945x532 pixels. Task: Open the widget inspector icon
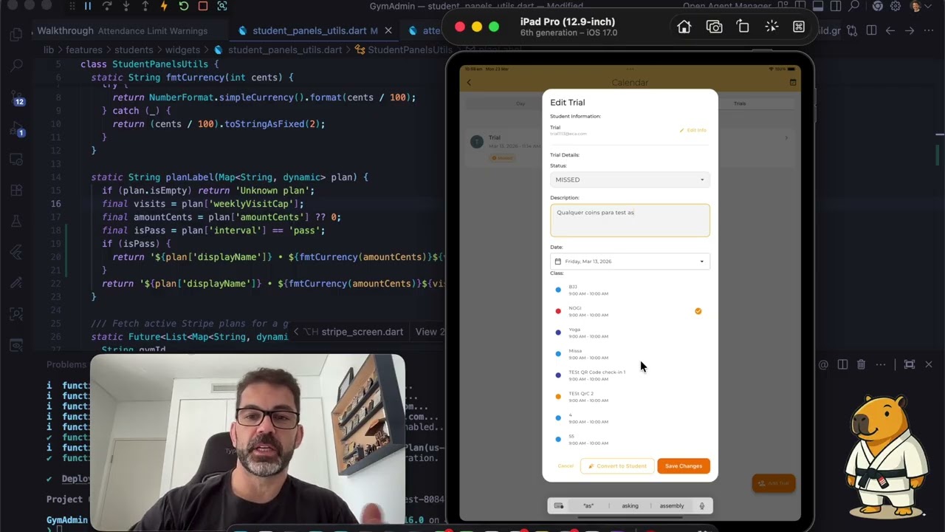click(221, 6)
